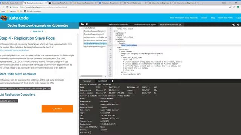The image size is (241, 135).
Task: Click the Blog link in header
Action: (x=213, y=18)
